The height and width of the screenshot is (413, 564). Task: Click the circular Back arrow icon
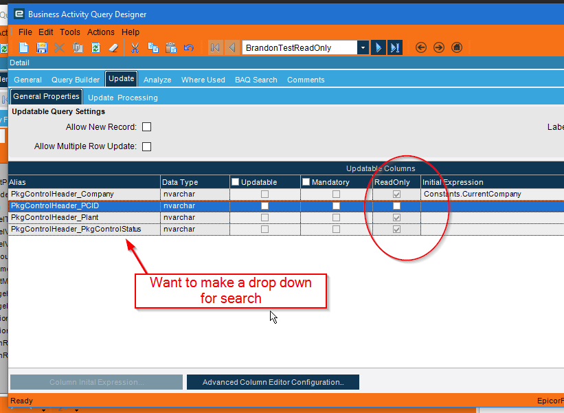pyautogui.click(x=421, y=47)
